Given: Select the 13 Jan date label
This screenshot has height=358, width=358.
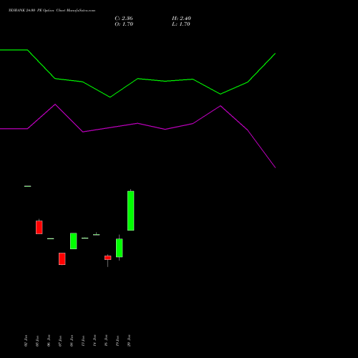Looking at the screenshot, I should click(x=83, y=341).
